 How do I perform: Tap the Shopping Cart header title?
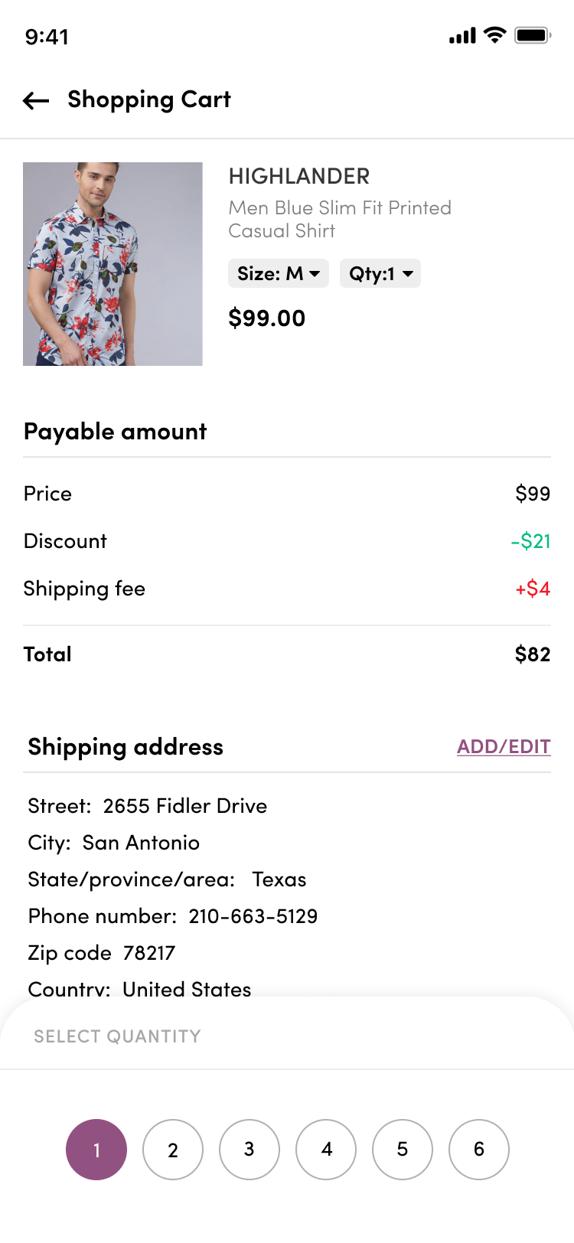[x=149, y=100]
